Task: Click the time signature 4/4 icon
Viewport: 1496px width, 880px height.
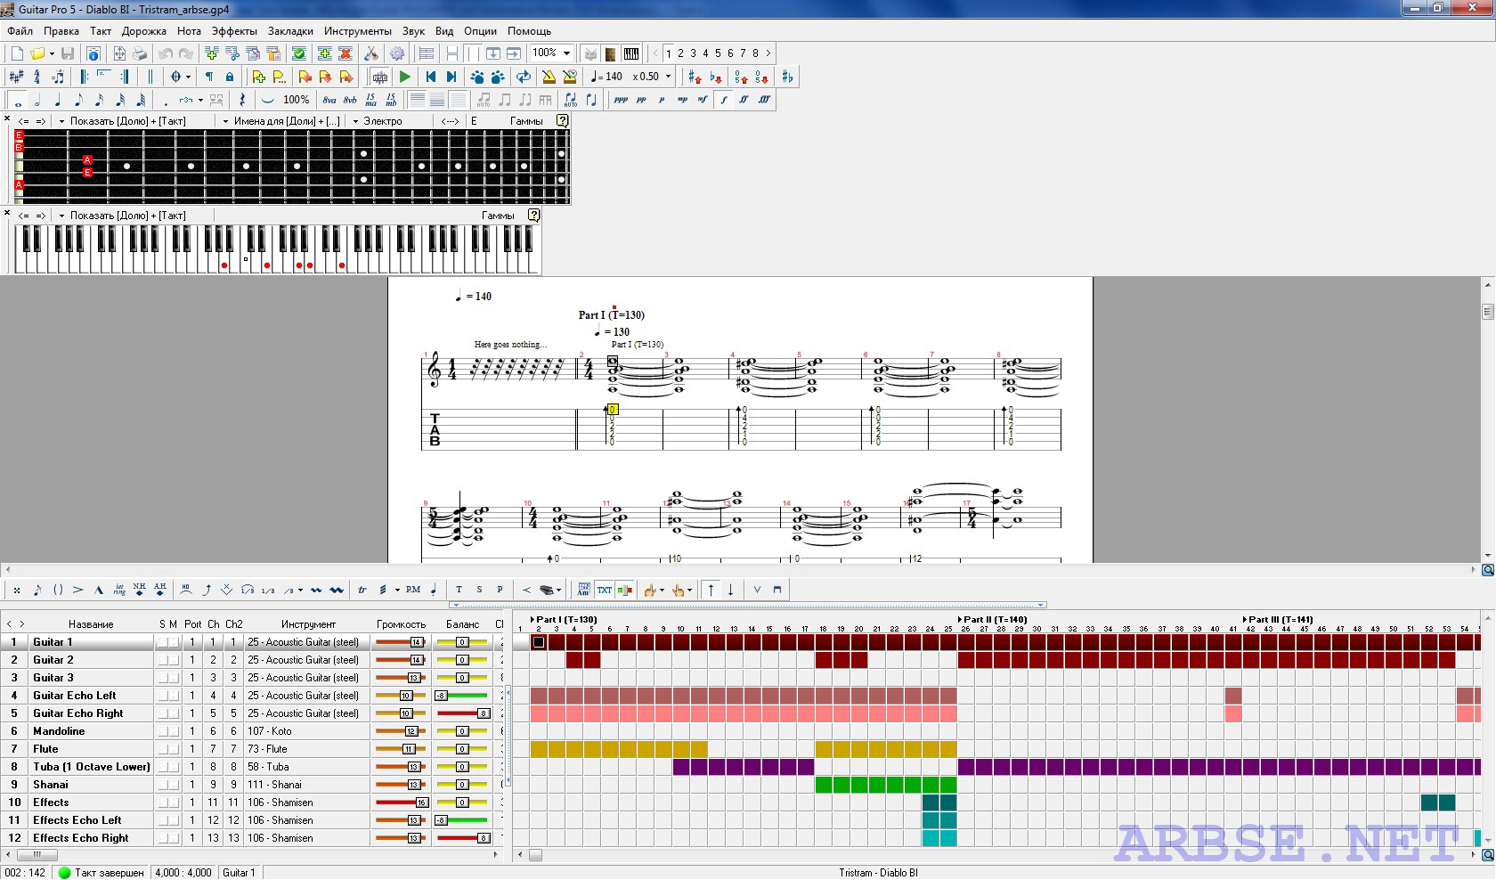Action: pos(37,77)
